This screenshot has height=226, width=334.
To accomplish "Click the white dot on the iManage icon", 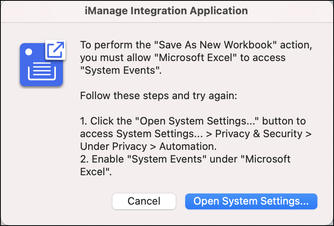I will pyautogui.click(x=28, y=52).
